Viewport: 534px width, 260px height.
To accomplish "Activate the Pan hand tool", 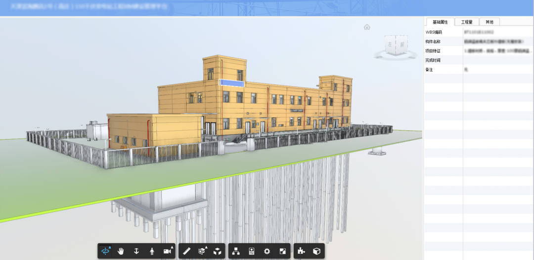I will pyautogui.click(x=121, y=251).
